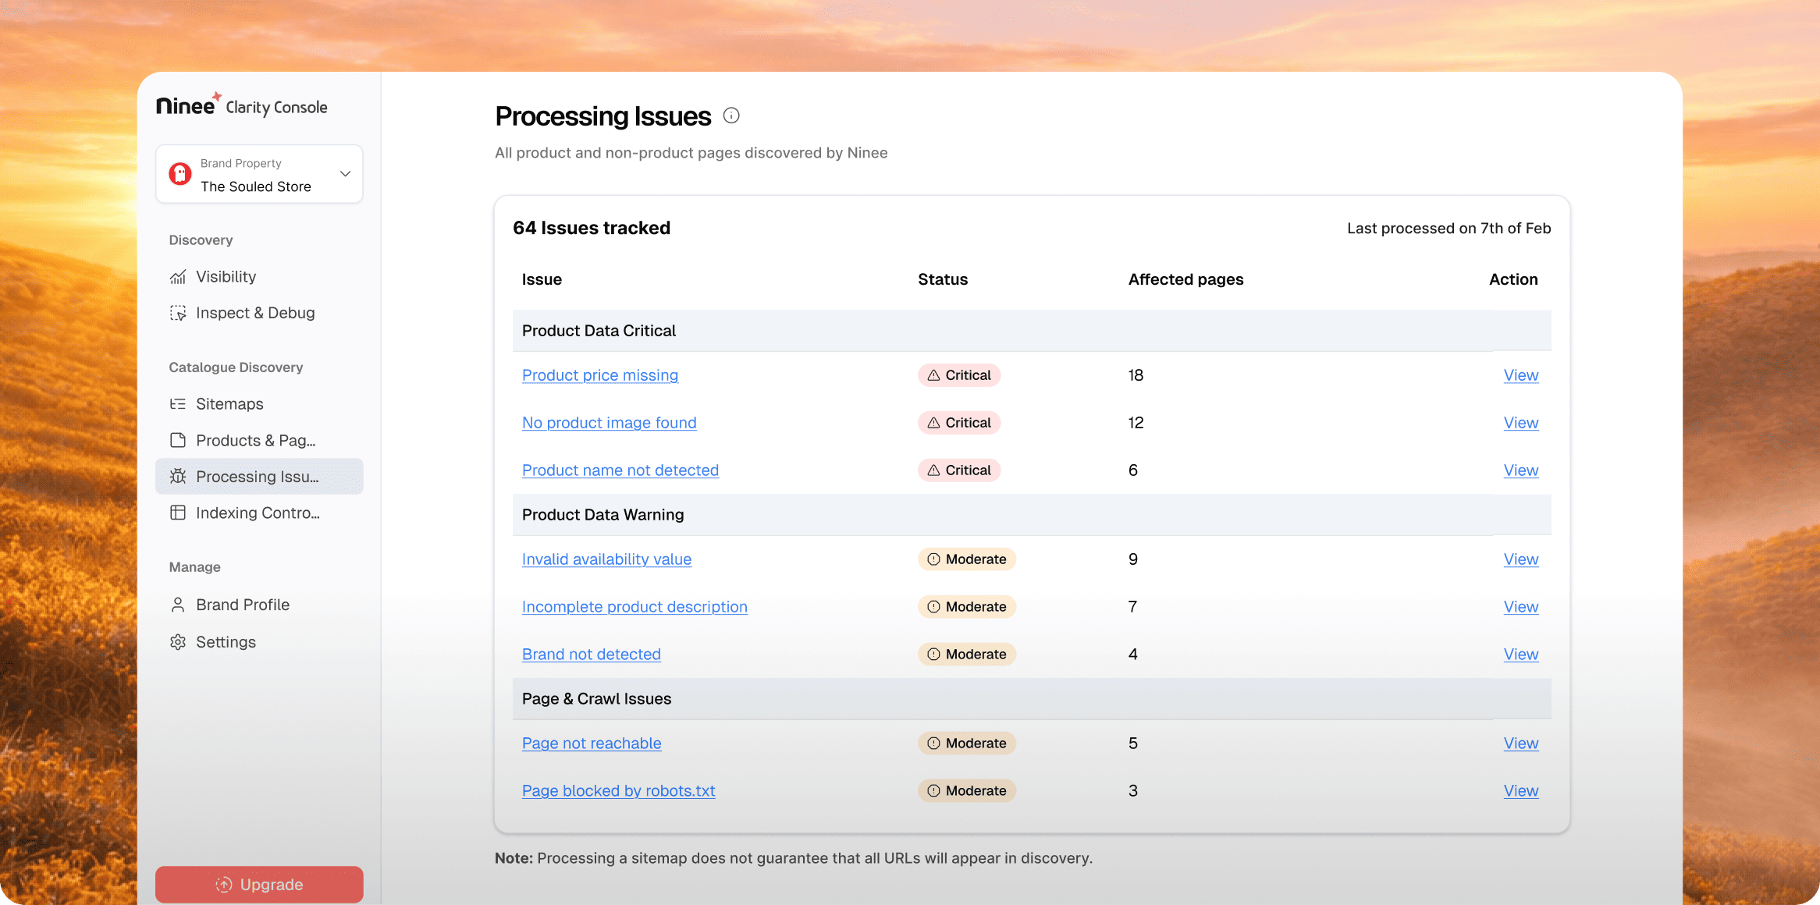Click the Settings gear icon

click(x=178, y=642)
